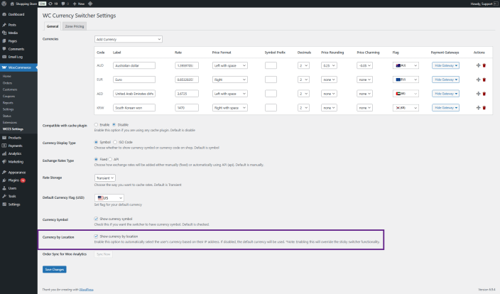Open Appearance in the sidebar

point(18,172)
